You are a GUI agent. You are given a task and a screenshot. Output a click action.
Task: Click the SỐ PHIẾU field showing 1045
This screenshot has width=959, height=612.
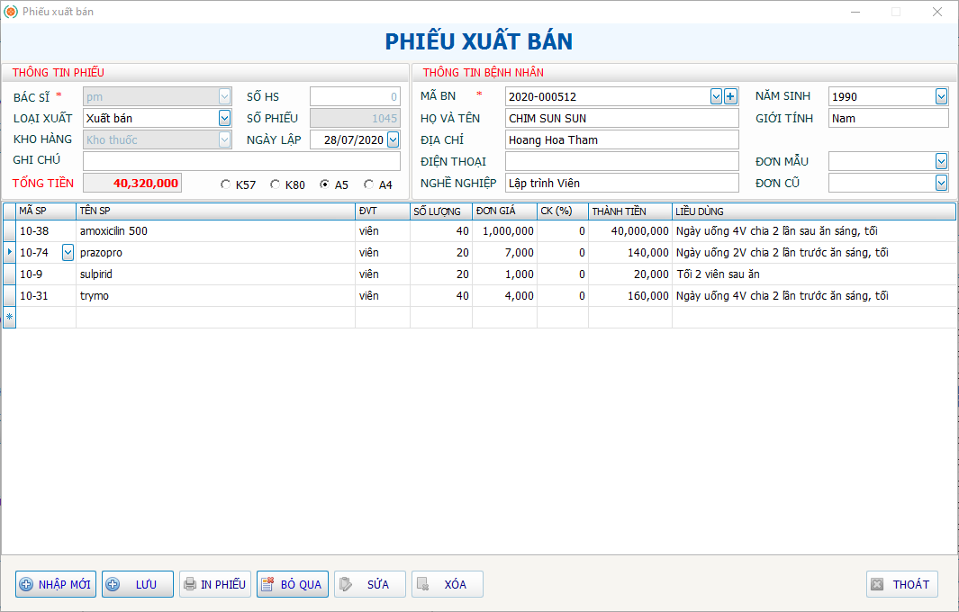coord(355,118)
